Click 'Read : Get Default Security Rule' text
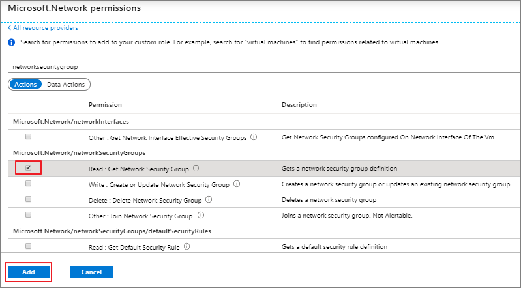The height and width of the screenshot is (288, 521). (134, 248)
